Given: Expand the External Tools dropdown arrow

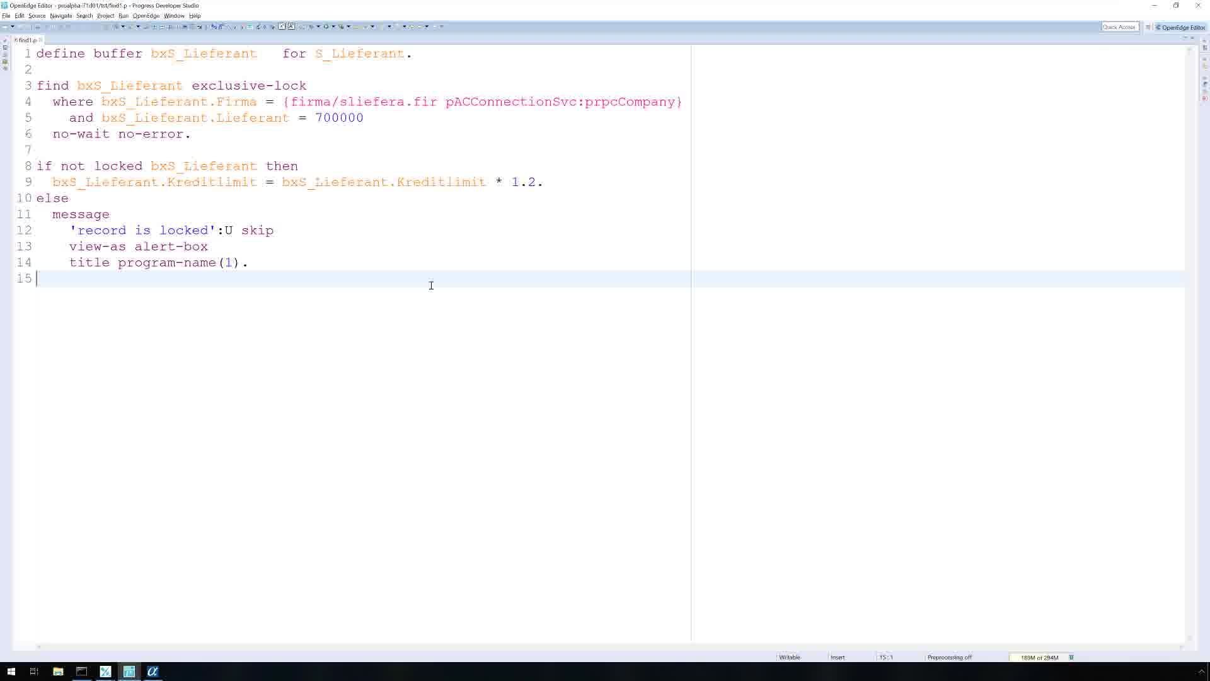Looking at the screenshot, I should pyautogui.click(x=348, y=26).
